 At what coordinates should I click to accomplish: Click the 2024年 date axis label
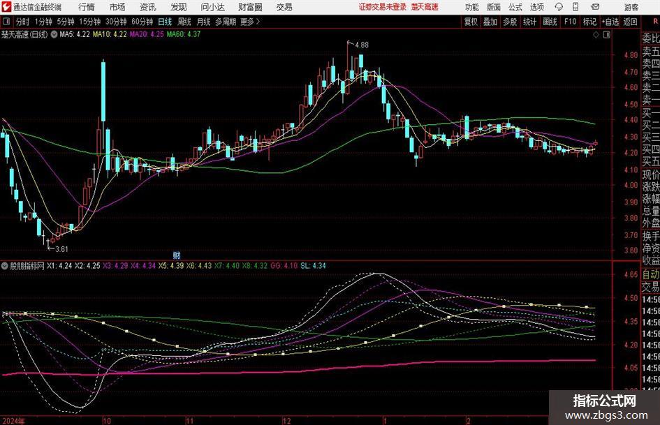(x=13, y=421)
